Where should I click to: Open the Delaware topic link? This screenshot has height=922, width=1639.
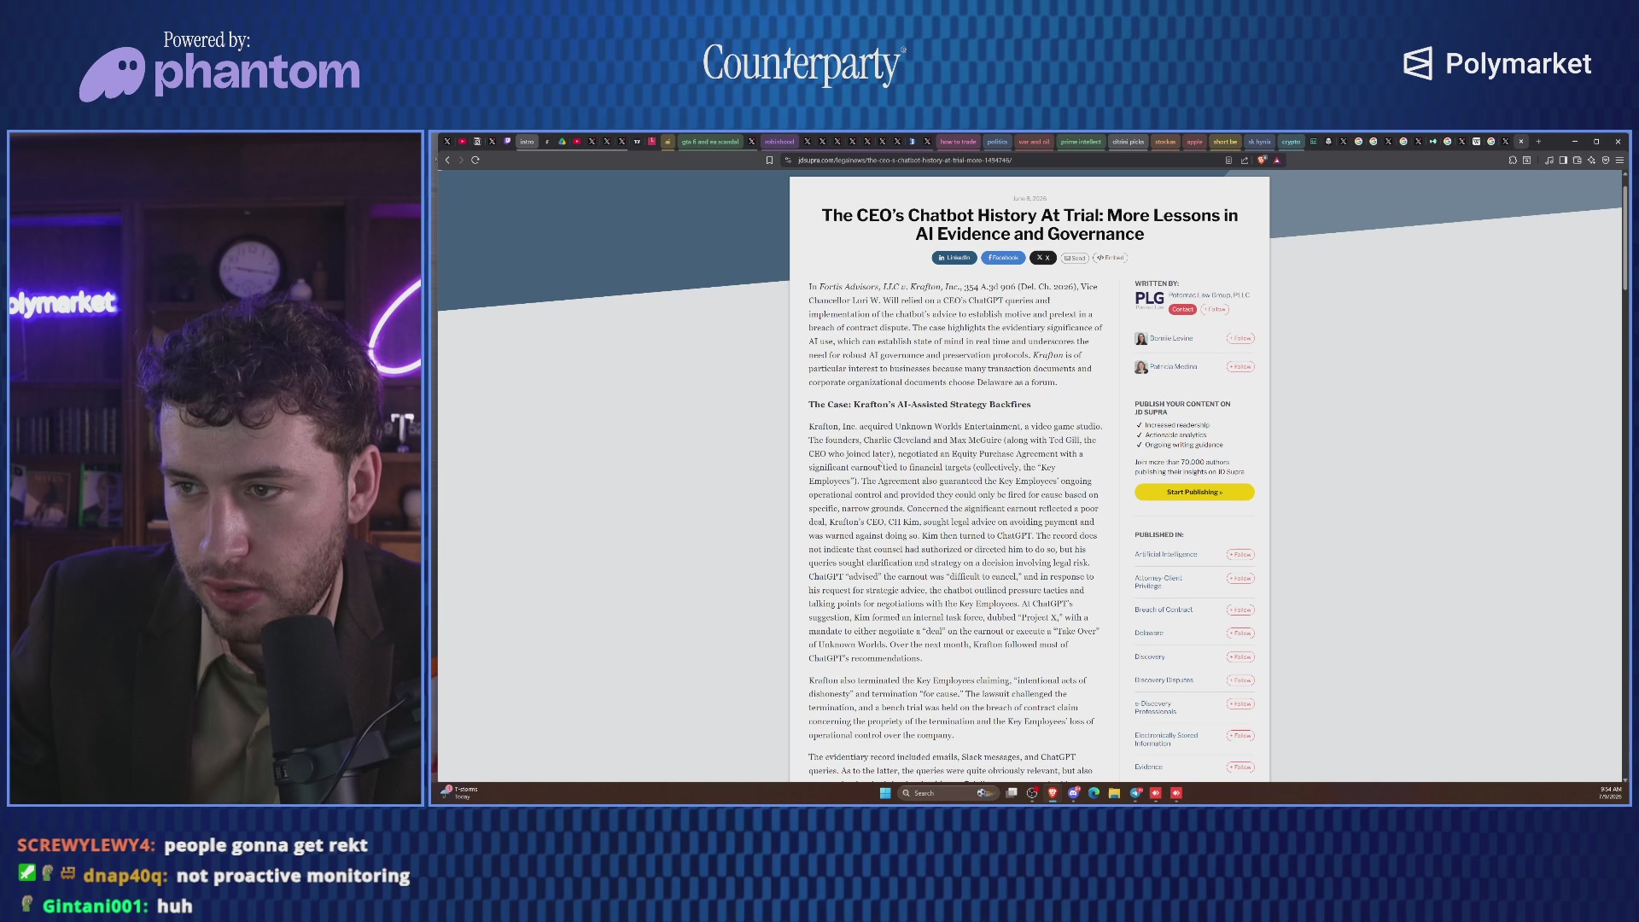(1149, 633)
